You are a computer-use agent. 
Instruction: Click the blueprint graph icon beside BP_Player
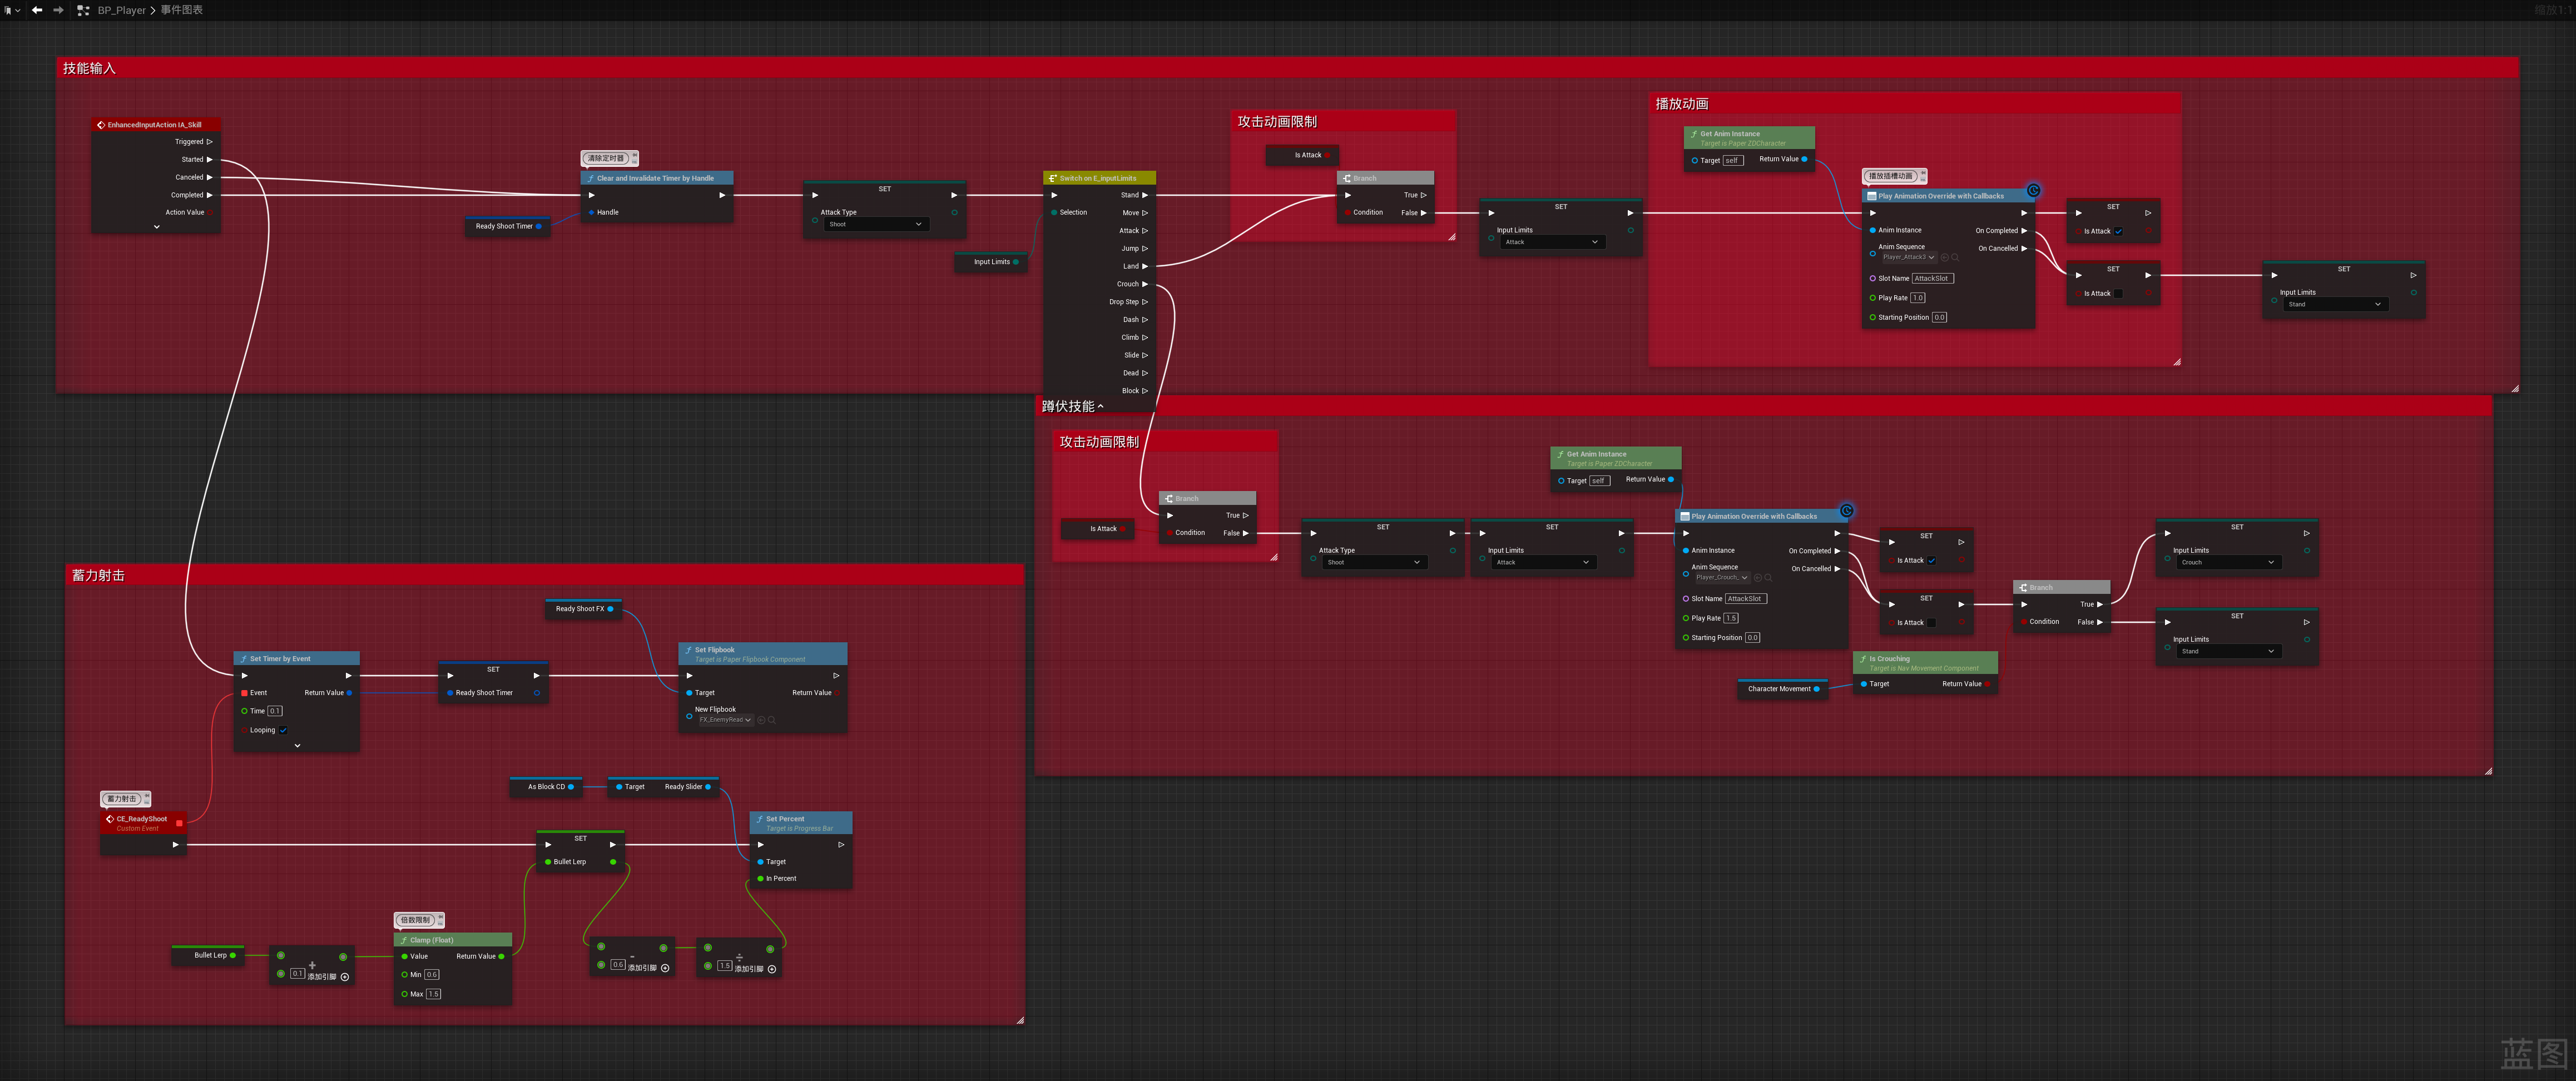point(83,10)
